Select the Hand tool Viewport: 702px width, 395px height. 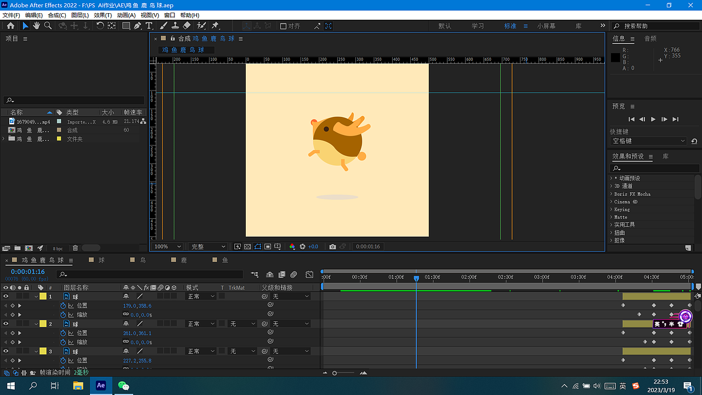pyautogui.click(x=36, y=26)
